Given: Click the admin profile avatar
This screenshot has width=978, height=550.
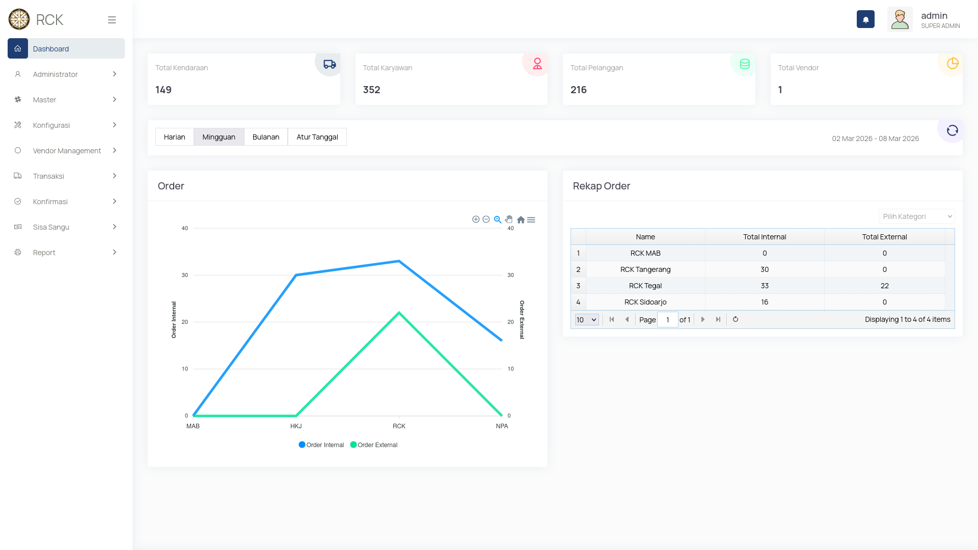Looking at the screenshot, I should pyautogui.click(x=900, y=19).
